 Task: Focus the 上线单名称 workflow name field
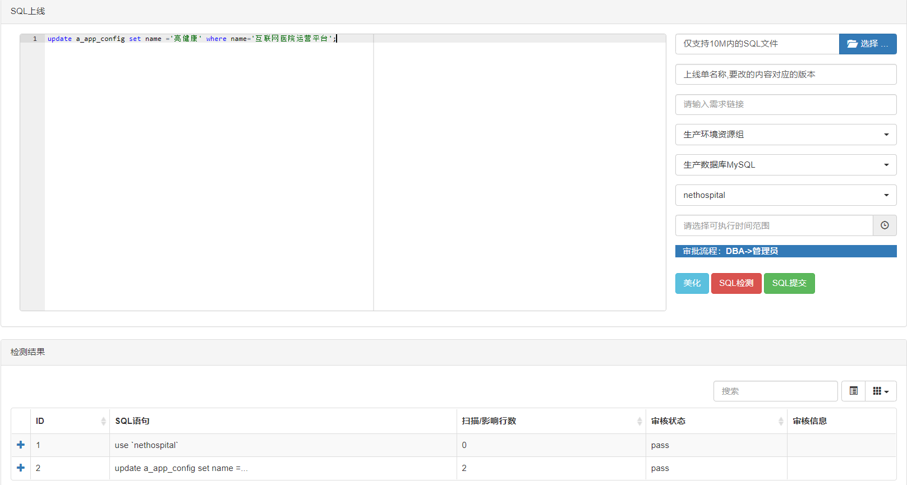click(x=785, y=75)
